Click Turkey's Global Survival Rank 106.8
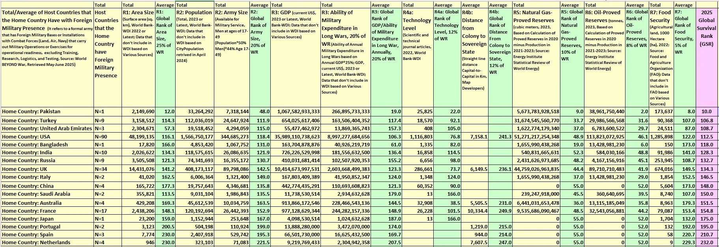Viewport: 719px width, 247px height. coord(706,120)
